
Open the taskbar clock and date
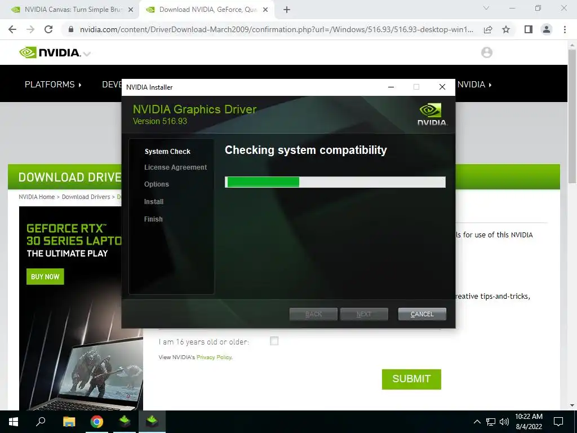coord(529,422)
